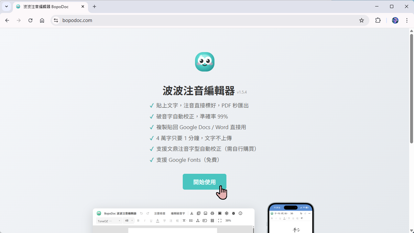Viewport: 414px width, 233px height.
Task: Open the Chrome profile avatar
Action: [395, 20]
